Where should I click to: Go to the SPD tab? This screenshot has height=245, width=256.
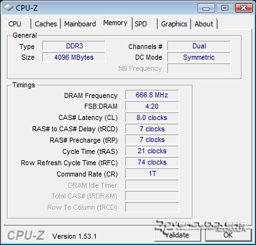point(145,24)
